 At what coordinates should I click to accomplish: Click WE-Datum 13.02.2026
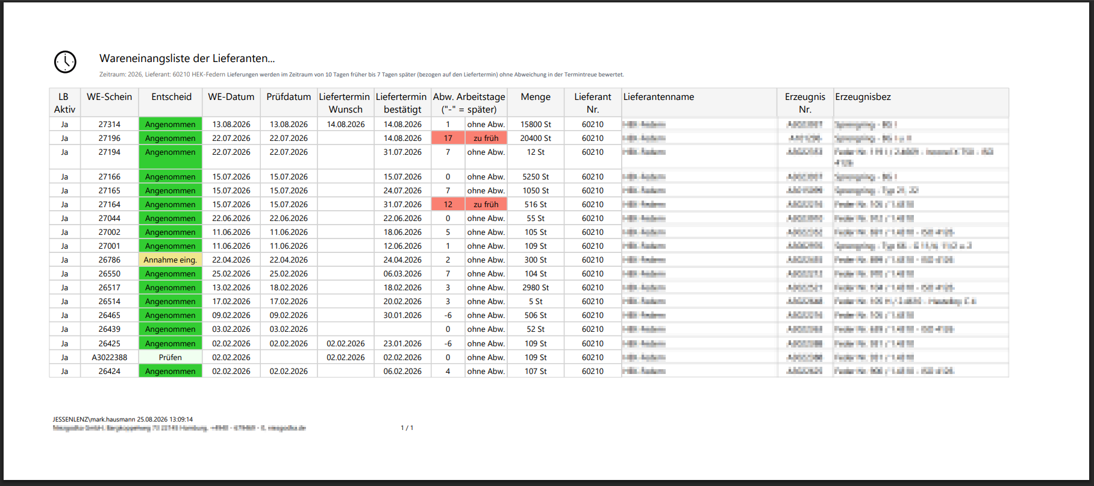pyautogui.click(x=231, y=287)
